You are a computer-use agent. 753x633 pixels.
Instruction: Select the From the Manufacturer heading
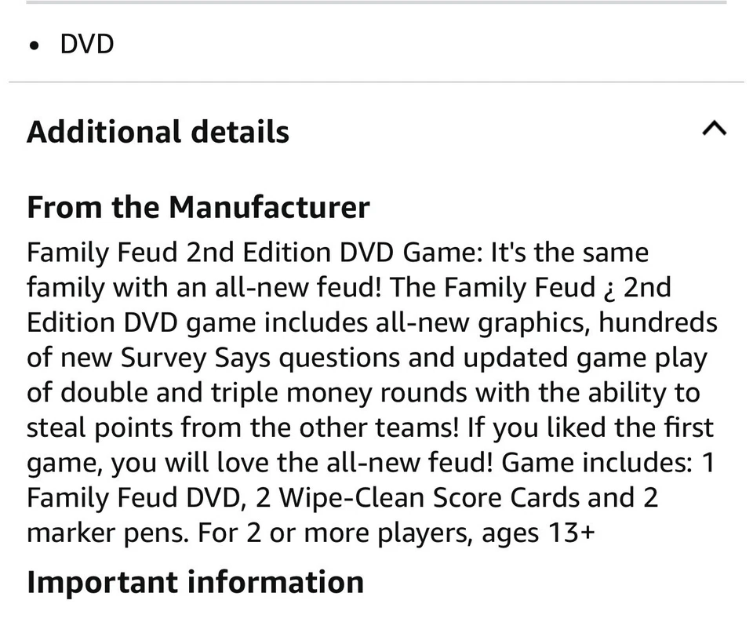198,207
